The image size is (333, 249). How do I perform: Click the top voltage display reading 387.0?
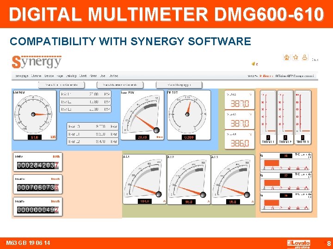tap(240, 100)
